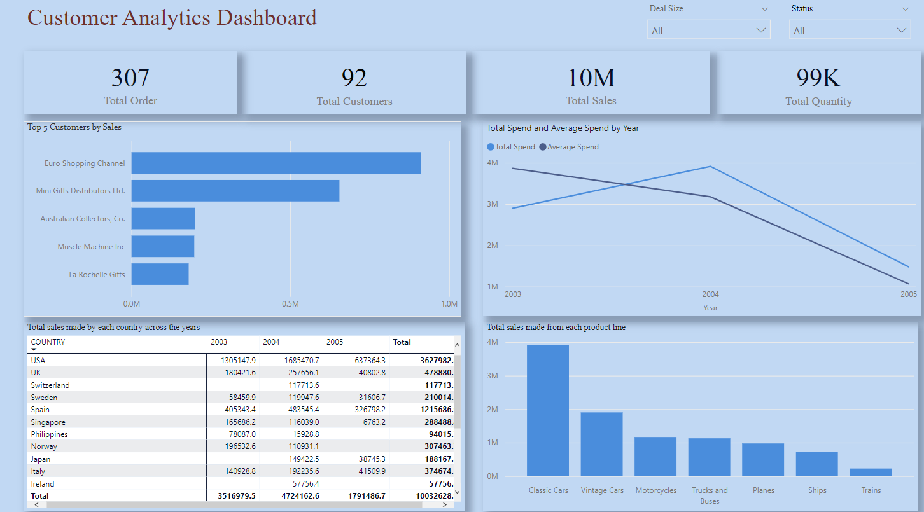Screen dimensions: 924x512
Task: Open the Status dropdown set to All
Action: point(850,31)
